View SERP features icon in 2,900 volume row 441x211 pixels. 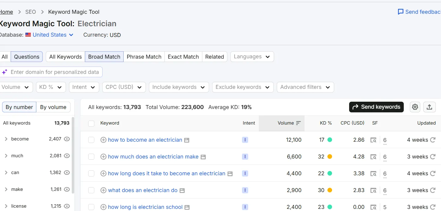[373, 191]
